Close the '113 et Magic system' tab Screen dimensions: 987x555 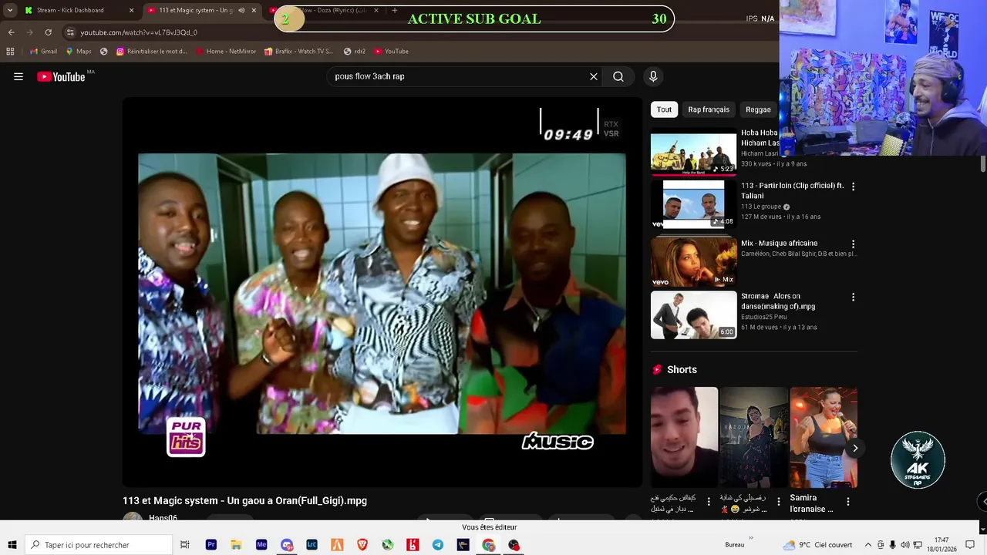coord(254,10)
